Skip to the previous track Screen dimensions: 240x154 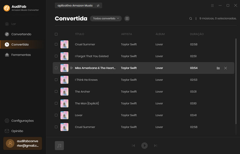[134, 145]
